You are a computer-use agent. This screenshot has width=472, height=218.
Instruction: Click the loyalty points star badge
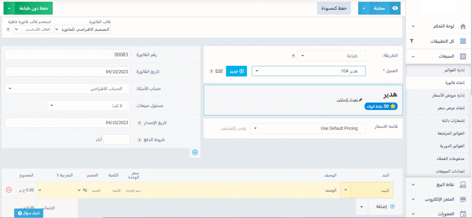coord(381,106)
